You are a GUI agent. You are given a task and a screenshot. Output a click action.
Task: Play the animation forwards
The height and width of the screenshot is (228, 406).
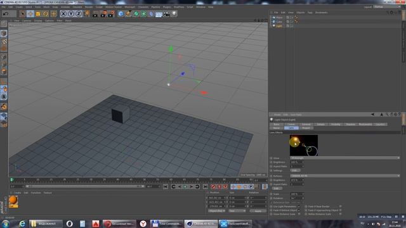pos(185,187)
